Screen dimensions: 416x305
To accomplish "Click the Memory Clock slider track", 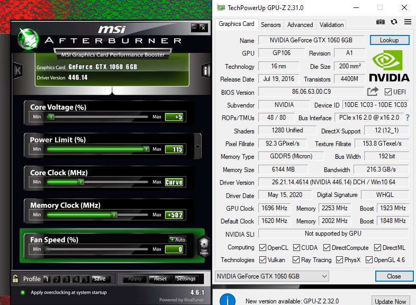I will (97, 214).
